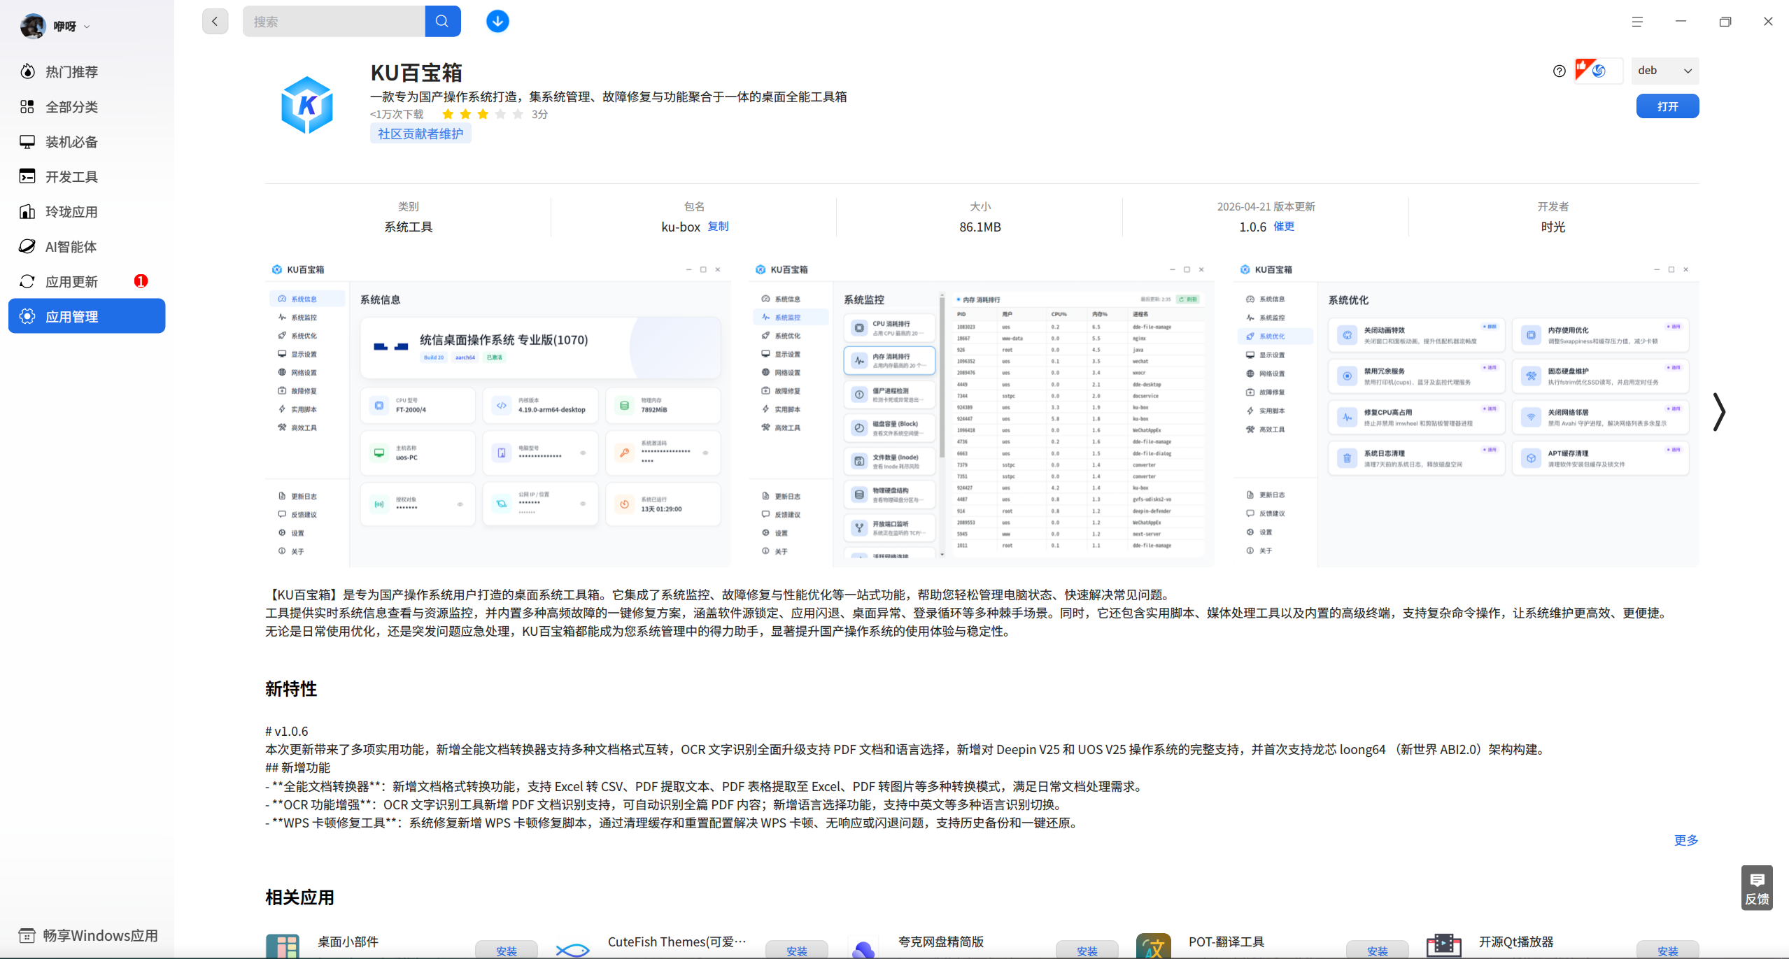Open the deb package format dropdown
Image resolution: width=1789 pixels, height=959 pixels.
coord(1664,71)
